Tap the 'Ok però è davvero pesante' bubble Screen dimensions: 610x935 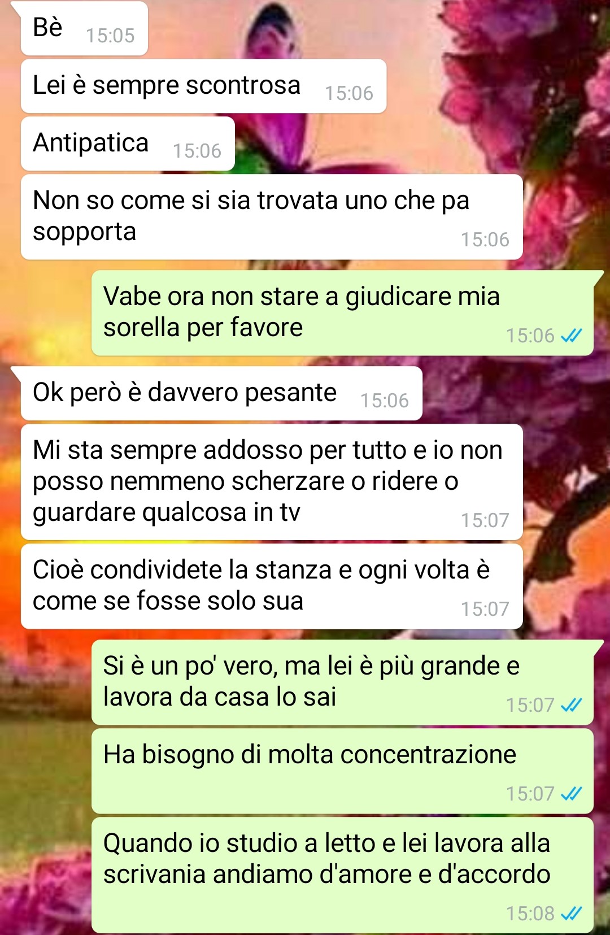click(221, 393)
